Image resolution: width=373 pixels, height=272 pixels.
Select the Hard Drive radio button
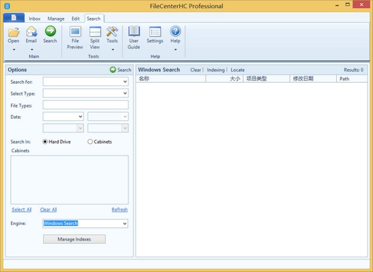pyautogui.click(x=45, y=142)
